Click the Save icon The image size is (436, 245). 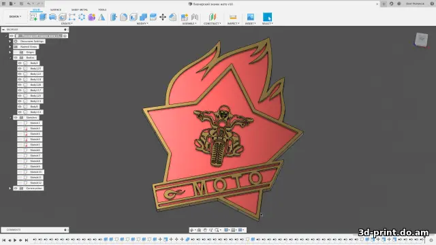coord(21,3)
